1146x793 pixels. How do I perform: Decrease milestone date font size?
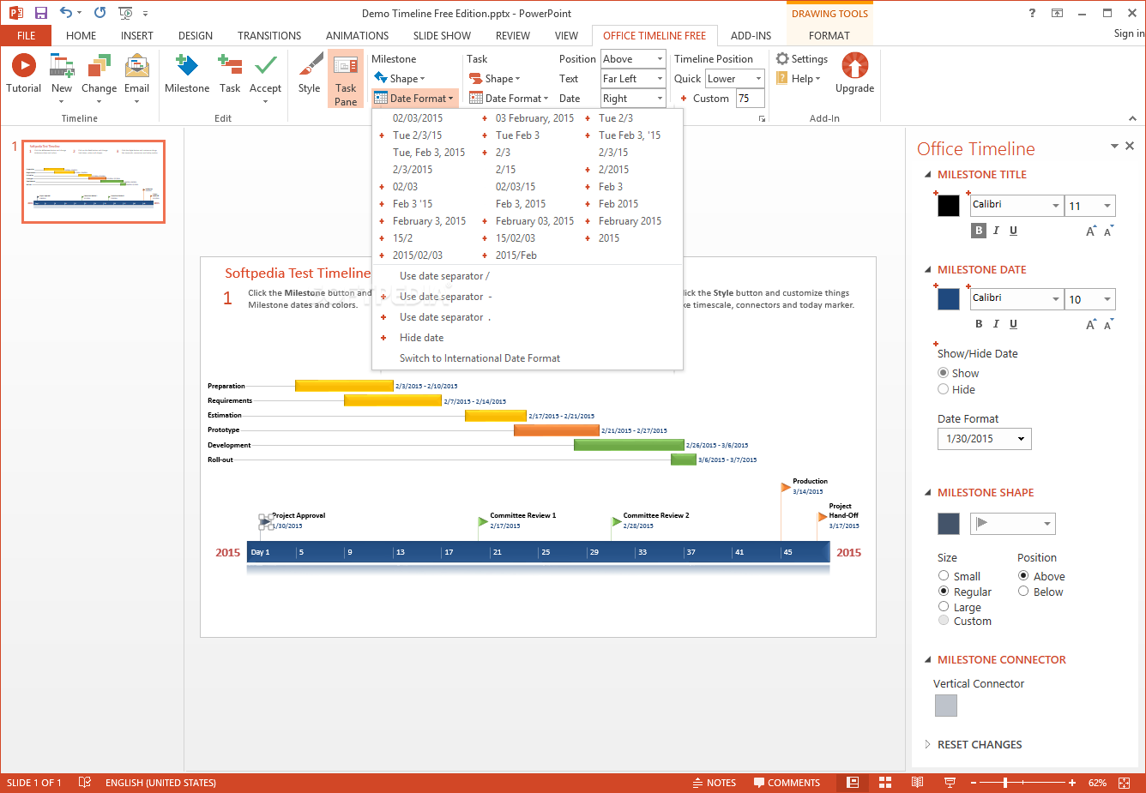click(1108, 325)
